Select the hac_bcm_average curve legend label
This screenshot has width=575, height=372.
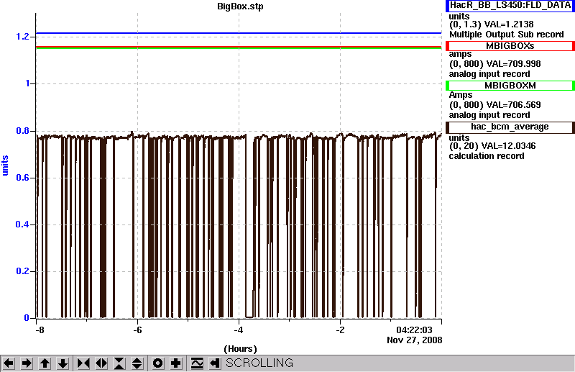(x=510, y=127)
